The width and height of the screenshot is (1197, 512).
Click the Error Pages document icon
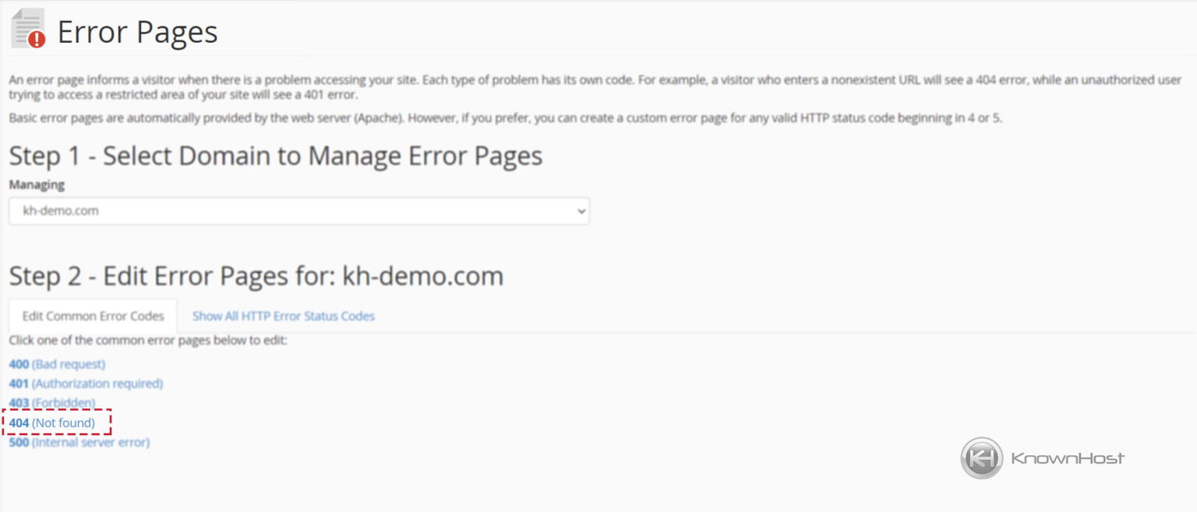point(26,27)
